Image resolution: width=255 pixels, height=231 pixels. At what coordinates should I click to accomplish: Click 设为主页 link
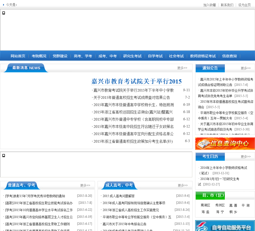[x=244, y=5]
